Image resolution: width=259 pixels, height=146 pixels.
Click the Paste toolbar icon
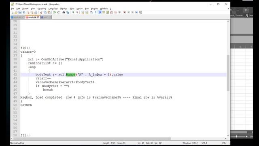pos(49,13)
